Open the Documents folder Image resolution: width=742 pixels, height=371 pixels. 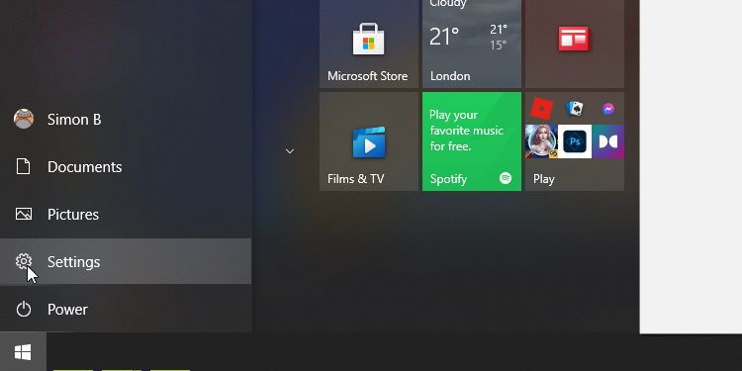[126, 166]
